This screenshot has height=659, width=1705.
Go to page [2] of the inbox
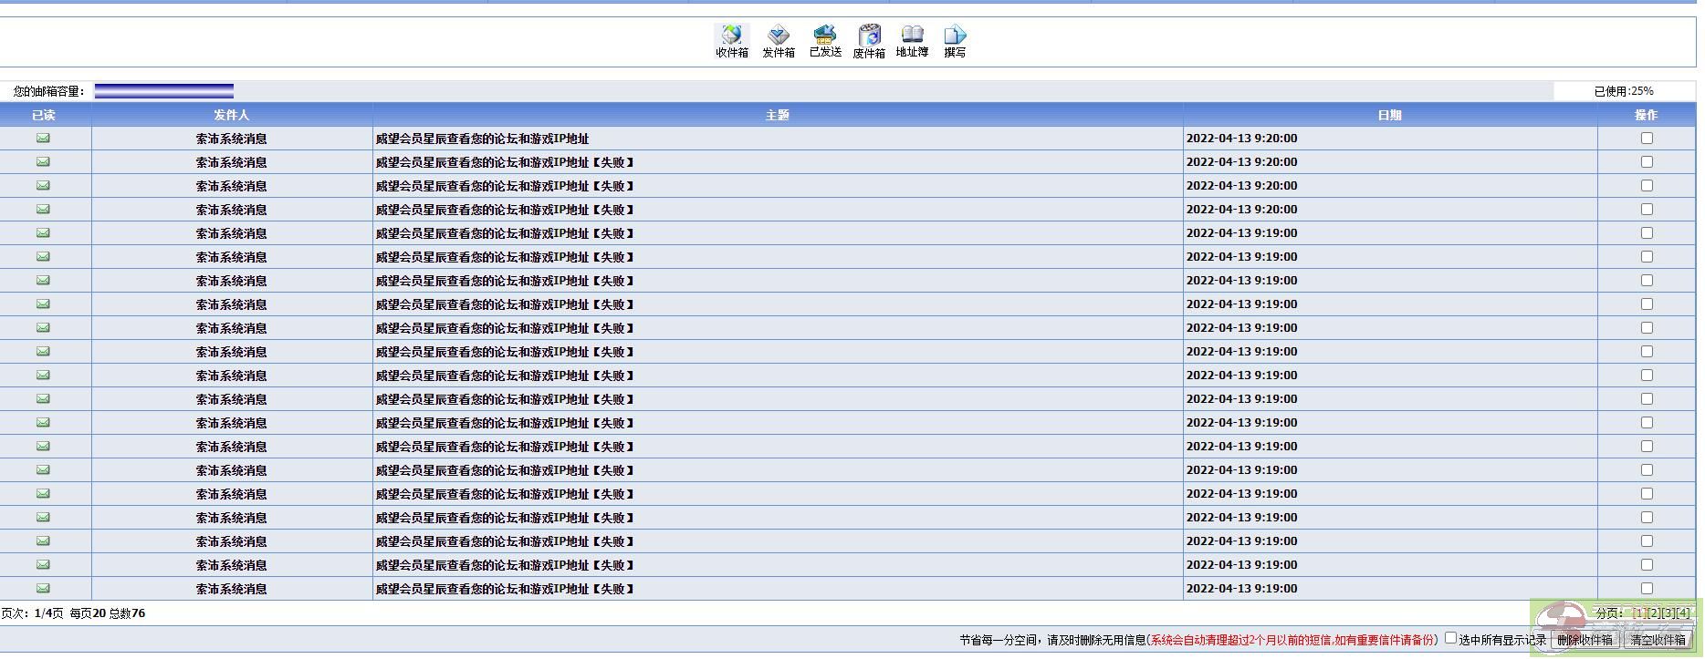point(1654,613)
